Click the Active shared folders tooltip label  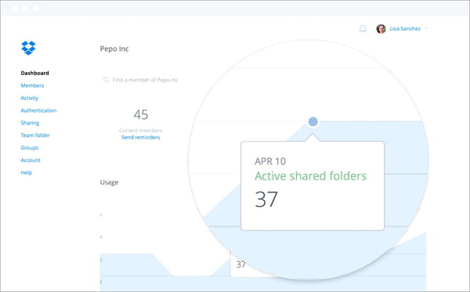(310, 176)
